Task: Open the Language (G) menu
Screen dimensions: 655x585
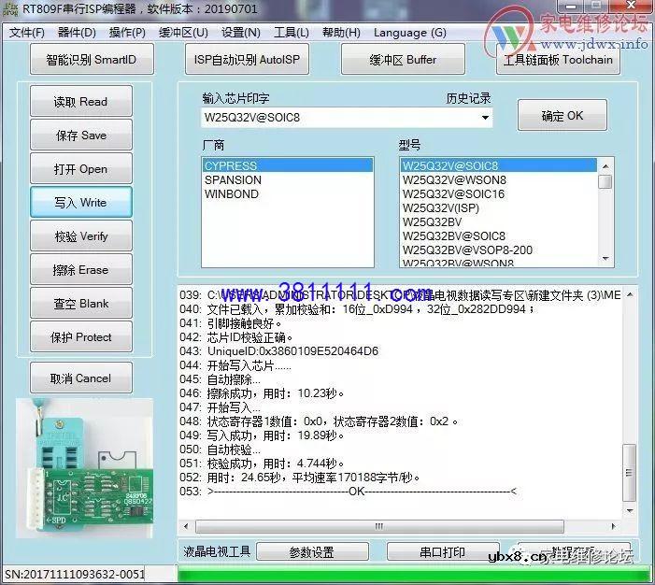Action: (x=409, y=33)
